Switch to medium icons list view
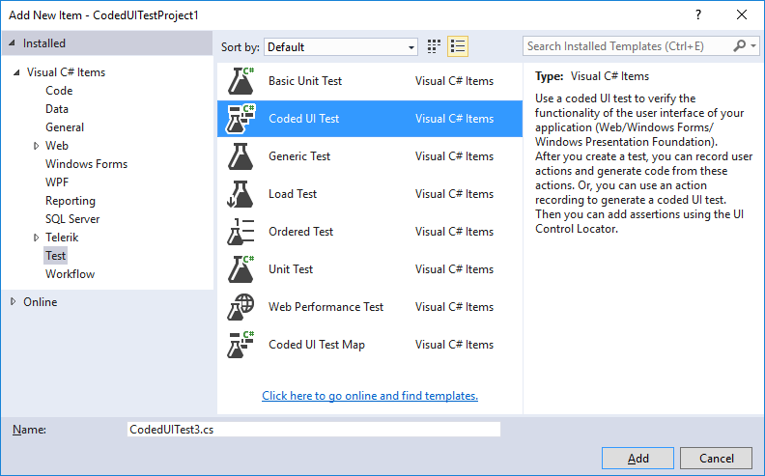The image size is (765, 476). pyautogui.click(x=458, y=45)
